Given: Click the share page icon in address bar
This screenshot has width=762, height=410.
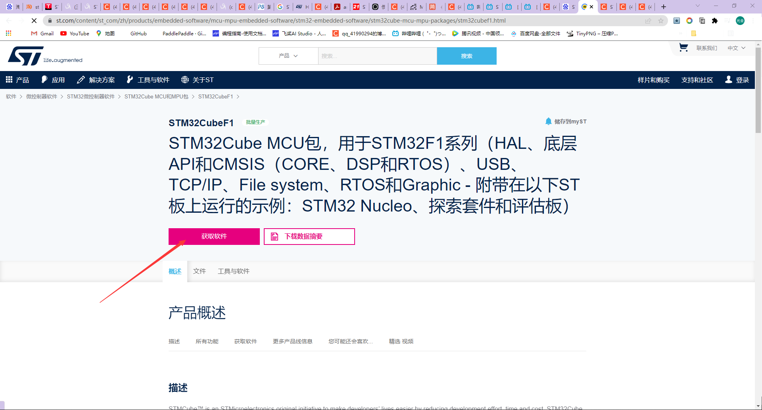Looking at the screenshot, I should tap(648, 21).
